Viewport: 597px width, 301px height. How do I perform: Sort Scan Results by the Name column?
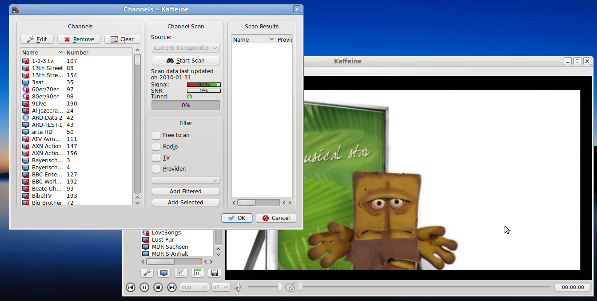click(x=254, y=39)
